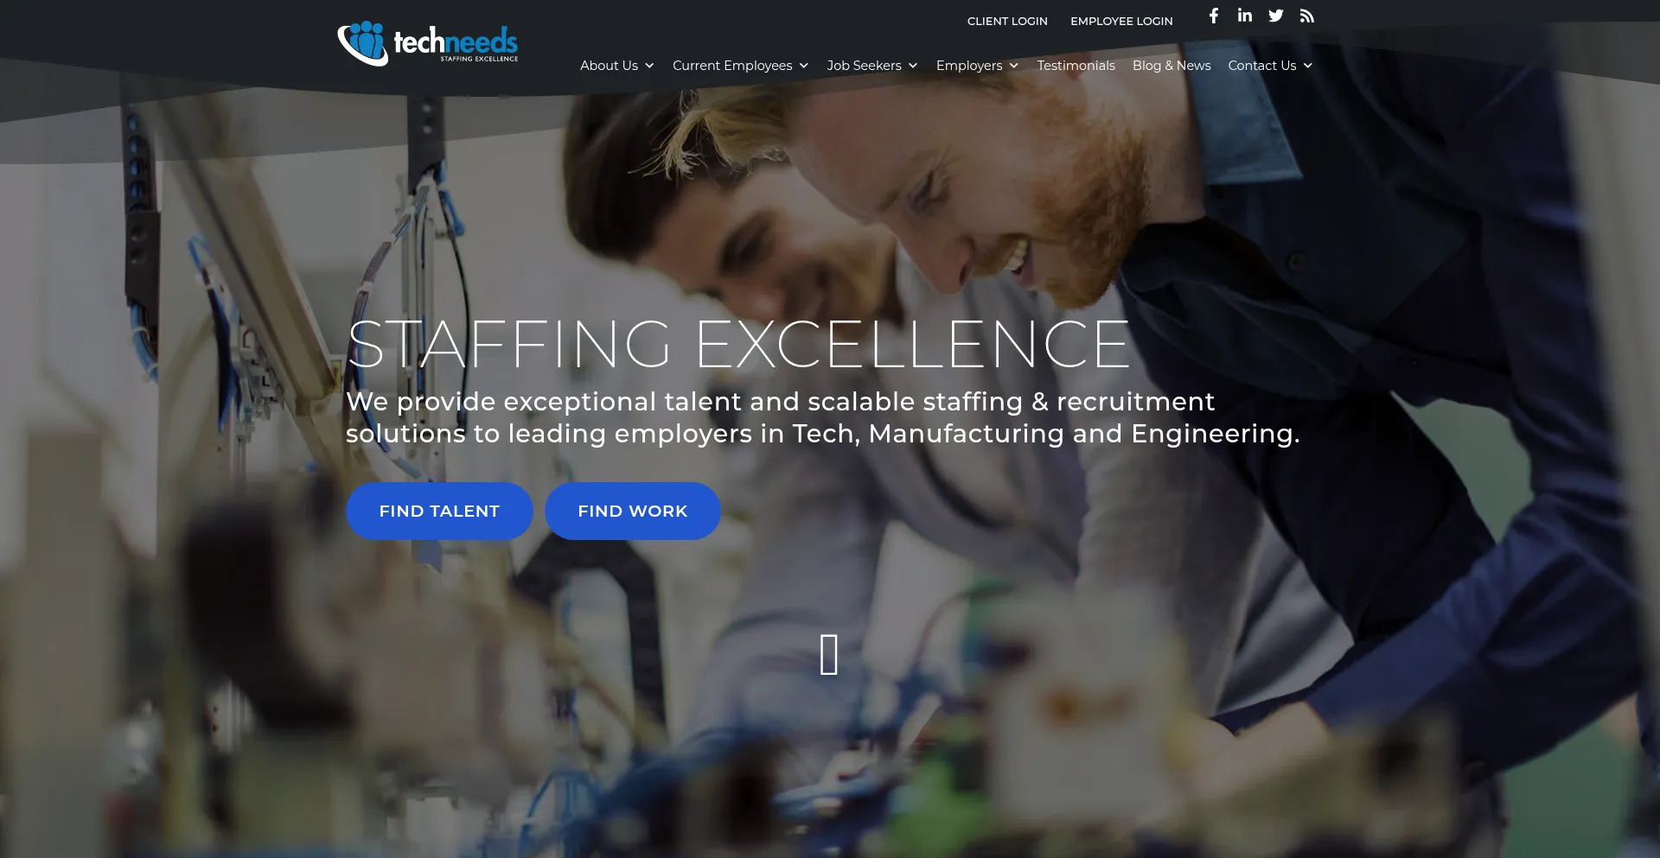The height and width of the screenshot is (858, 1660).
Task: Open the Blog & News menu item
Action: (1172, 66)
